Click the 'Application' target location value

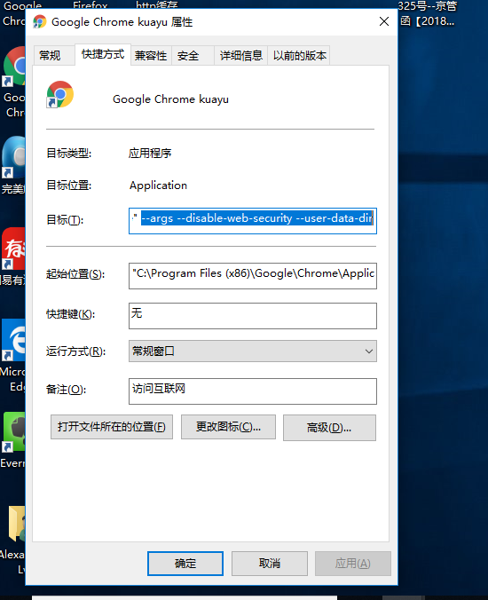pos(158,186)
